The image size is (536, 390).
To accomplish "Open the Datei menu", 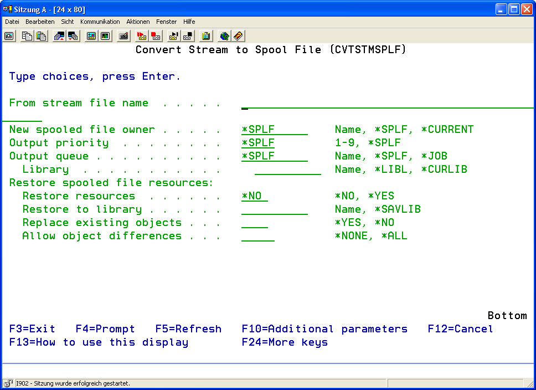I will pyautogui.click(x=12, y=22).
